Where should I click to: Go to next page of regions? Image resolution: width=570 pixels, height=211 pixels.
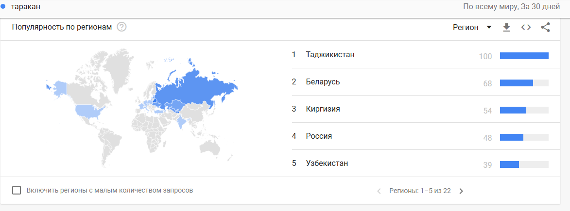coord(461,191)
